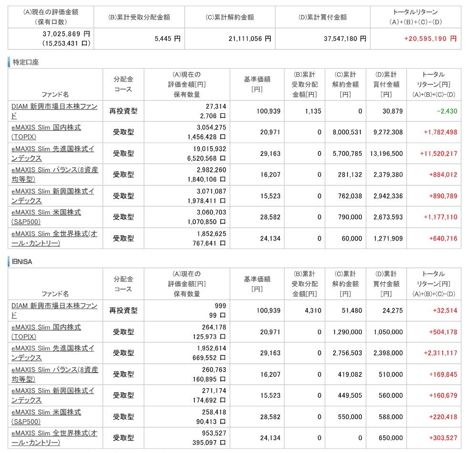
Task: Click the 21,111,056 円 cumulative redemption amount
Action: click(250, 39)
